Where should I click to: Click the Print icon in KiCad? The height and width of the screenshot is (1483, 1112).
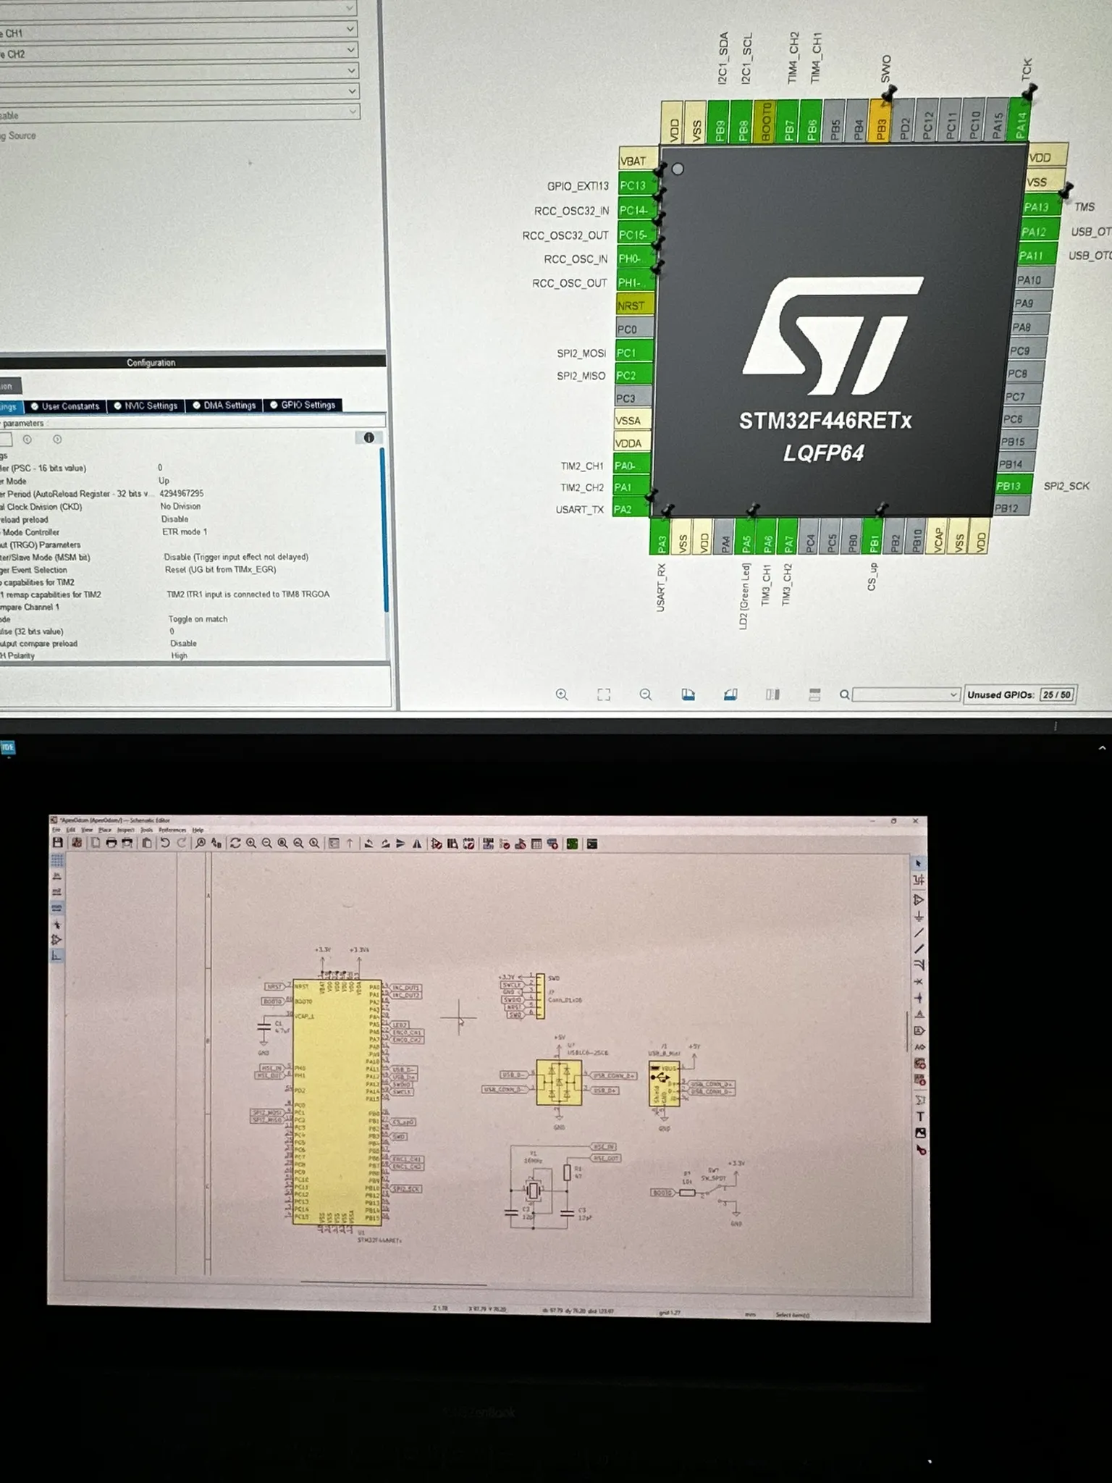[111, 843]
